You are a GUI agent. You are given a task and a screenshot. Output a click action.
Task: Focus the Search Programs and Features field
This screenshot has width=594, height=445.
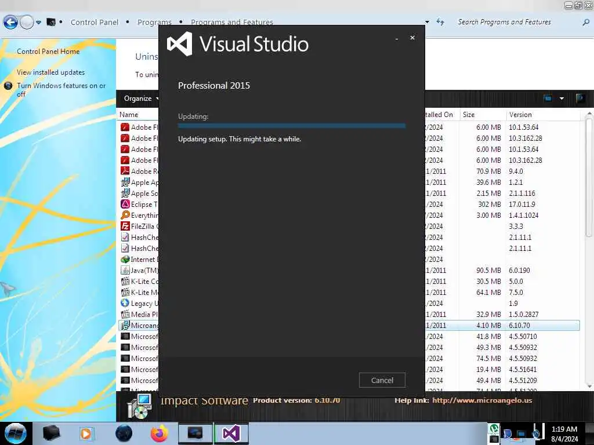(x=517, y=23)
